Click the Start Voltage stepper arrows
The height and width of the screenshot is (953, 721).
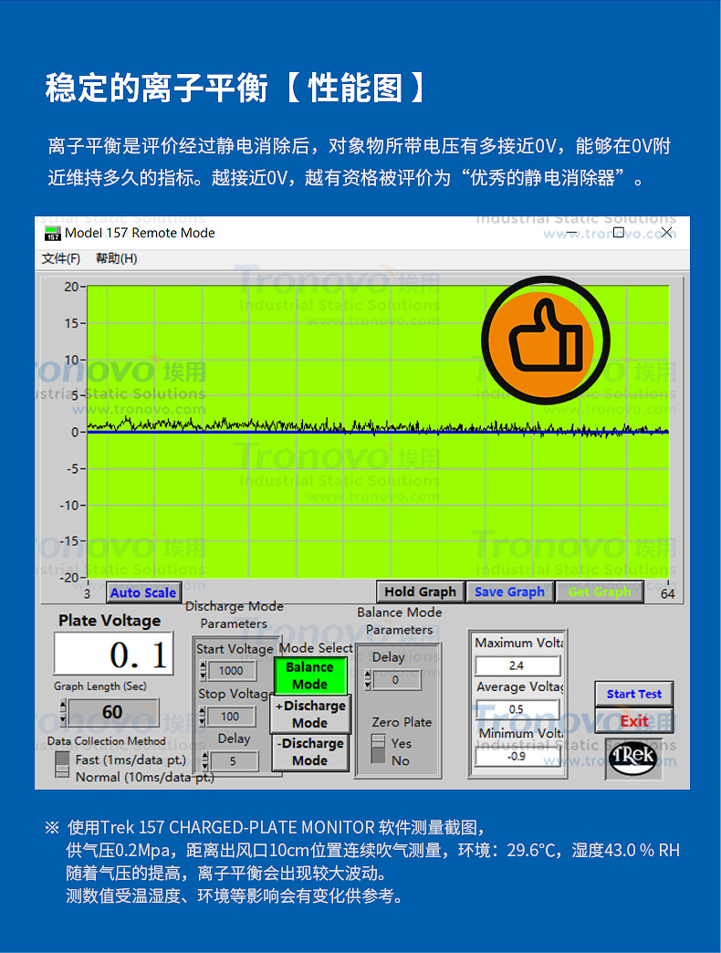coord(203,670)
